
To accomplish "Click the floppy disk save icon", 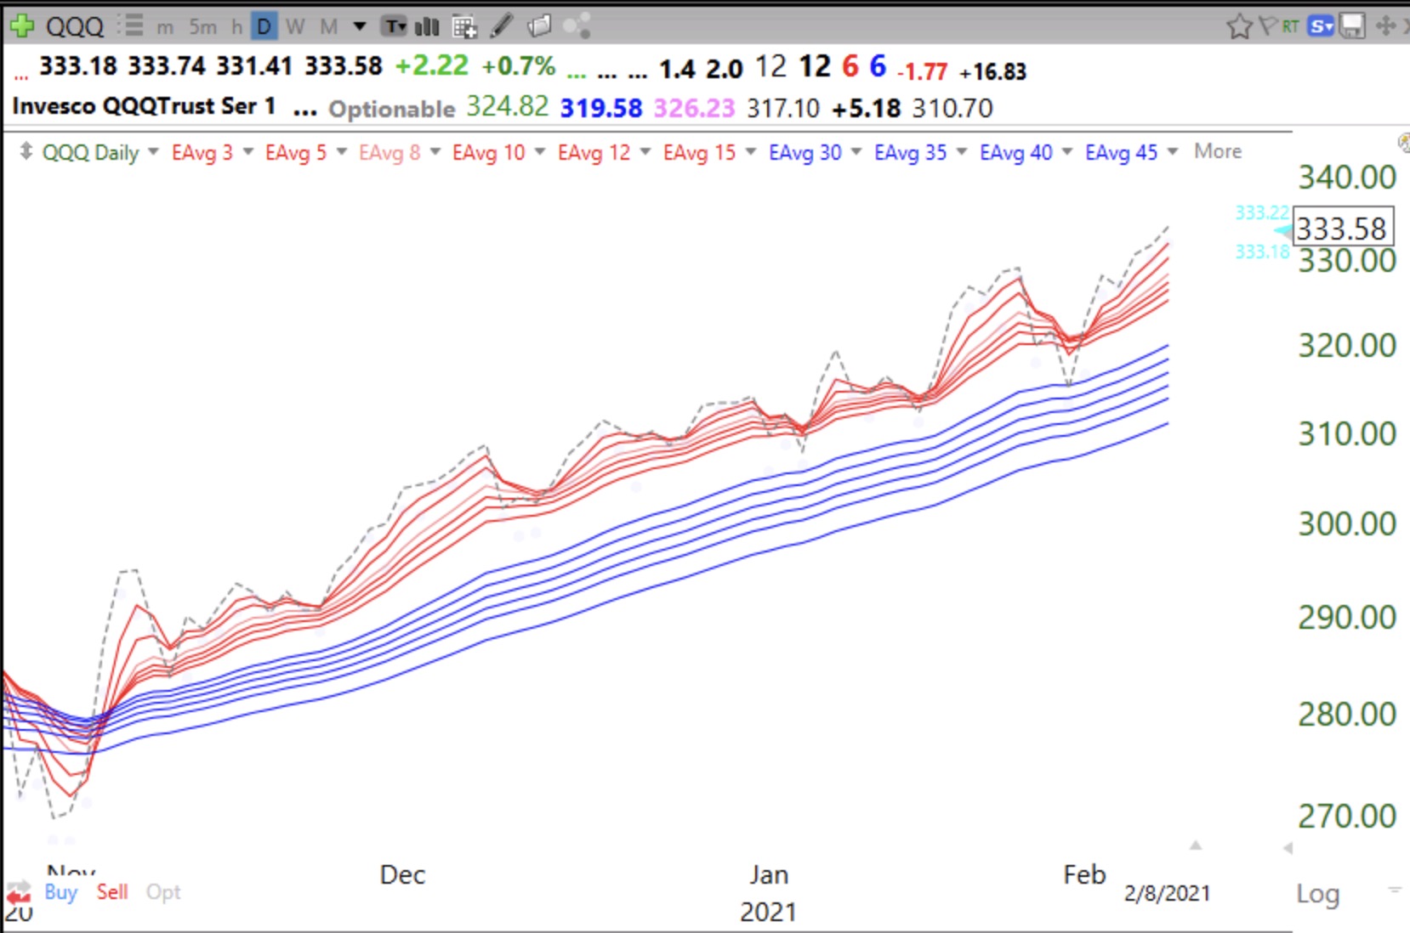I will pos(1351,26).
